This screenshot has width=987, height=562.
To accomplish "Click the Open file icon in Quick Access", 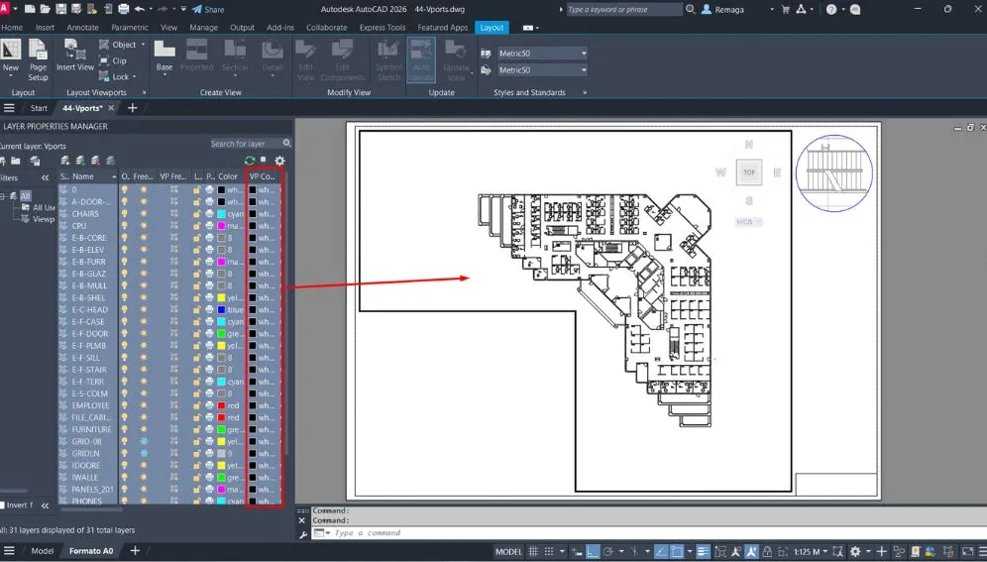I will pyautogui.click(x=46, y=9).
